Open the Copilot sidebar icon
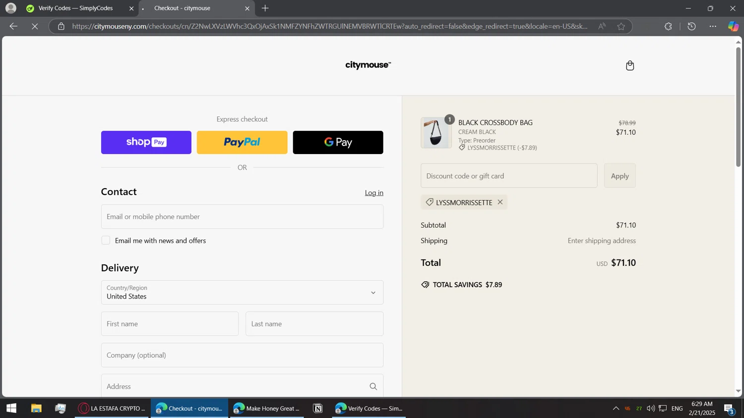This screenshot has height=418, width=744. coord(733,26)
